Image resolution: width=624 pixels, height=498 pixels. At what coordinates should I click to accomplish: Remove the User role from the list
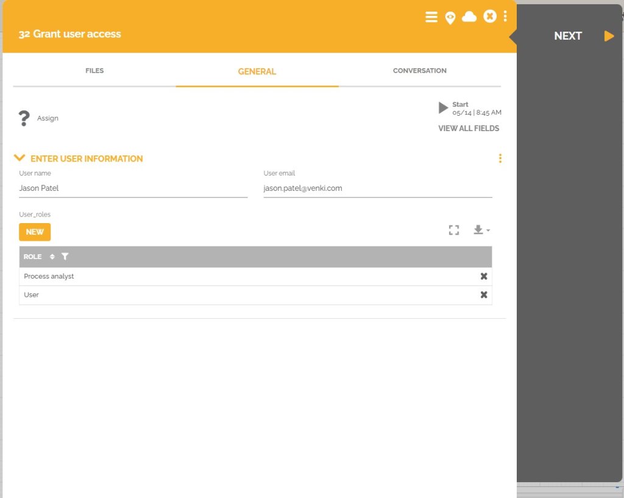coord(484,295)
